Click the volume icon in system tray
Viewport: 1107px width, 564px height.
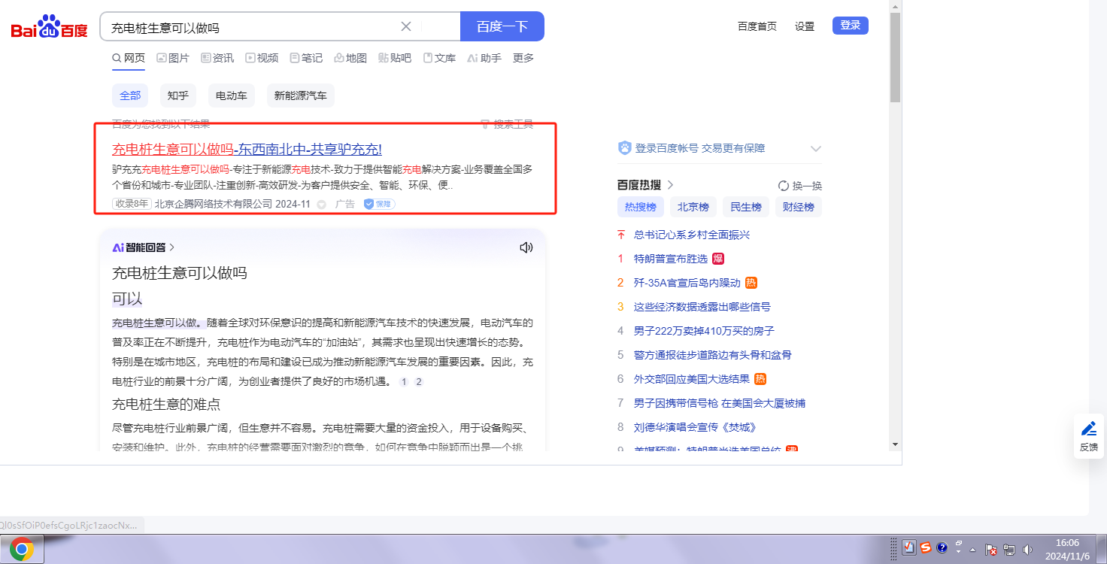pos(1027,550)
